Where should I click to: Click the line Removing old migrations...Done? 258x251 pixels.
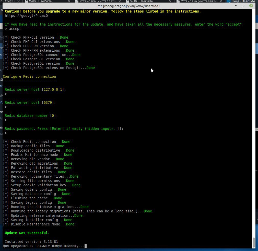(x=38, y=163)
